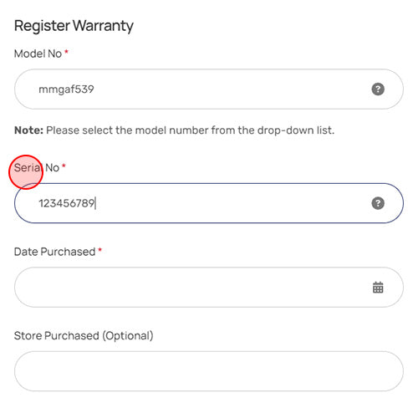Click the help icon in Model No field
The image size is (418, 418).
(x=378, y=89)
